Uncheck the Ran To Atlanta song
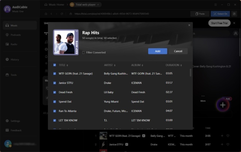The image size is (241, 152). pyautogui.click(x=55, y=111)
